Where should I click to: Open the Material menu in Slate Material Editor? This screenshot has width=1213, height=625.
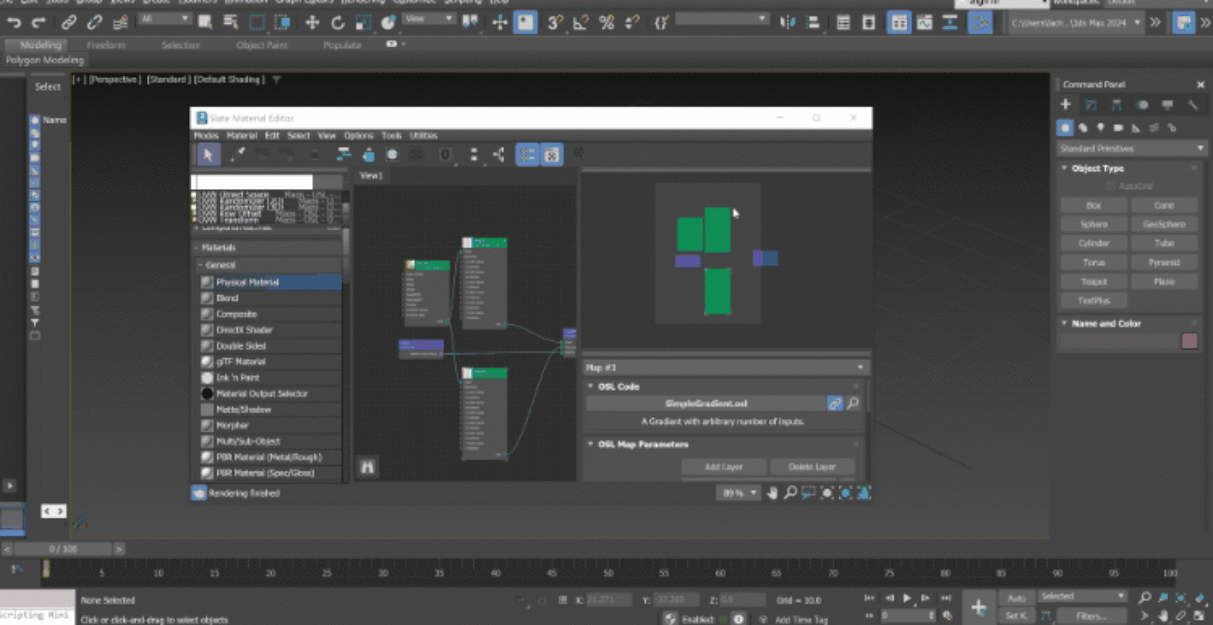(x=240, y=136)
